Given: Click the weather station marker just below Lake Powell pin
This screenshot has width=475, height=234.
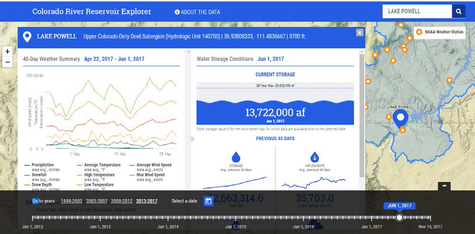Looking at the screenshot, I should (402, 130).
